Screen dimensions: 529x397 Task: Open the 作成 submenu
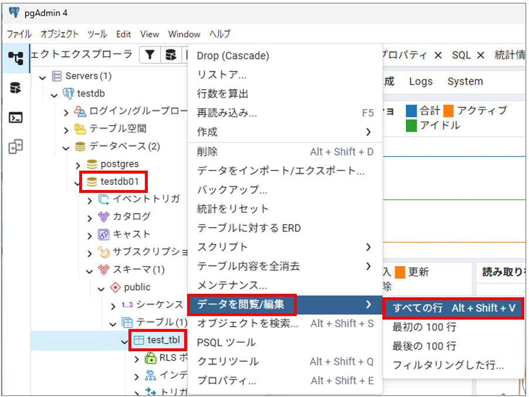pos(285,131)
